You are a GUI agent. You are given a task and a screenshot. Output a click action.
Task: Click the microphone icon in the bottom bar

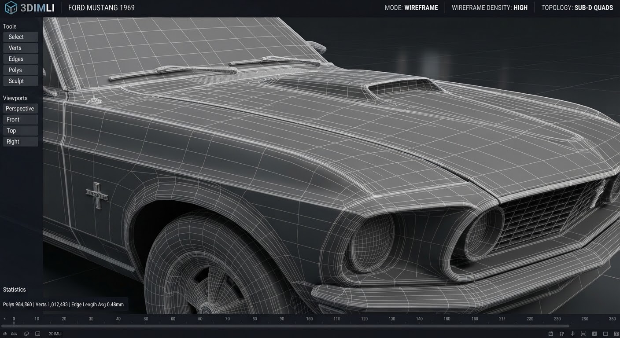coord(573,334)
